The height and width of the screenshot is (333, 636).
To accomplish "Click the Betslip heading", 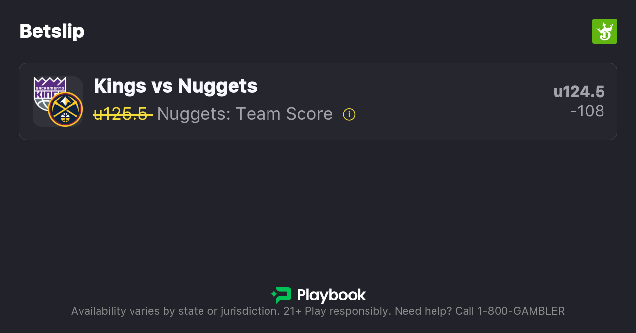I will point(52,32).
